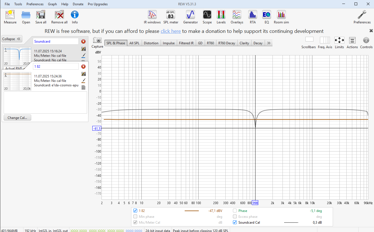
Task: Open Preferences via the wrench icon
Action: tap(362, 17)
